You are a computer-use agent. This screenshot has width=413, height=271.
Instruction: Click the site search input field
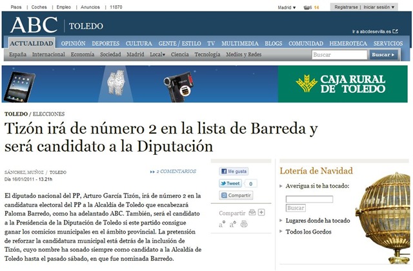[x=339, y=55]
